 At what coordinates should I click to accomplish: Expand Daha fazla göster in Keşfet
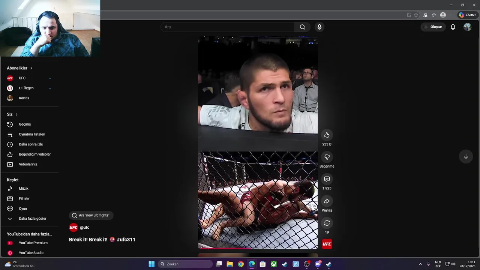[x=30, y=219]
